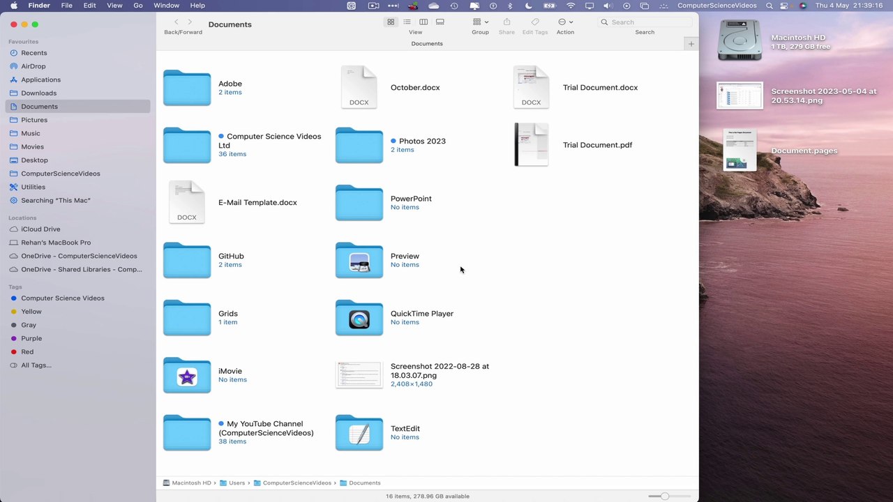Open the Group dropdown in toolbar
Screen dimensions: 893x502
pyautogui.click(x=480, y=22)
